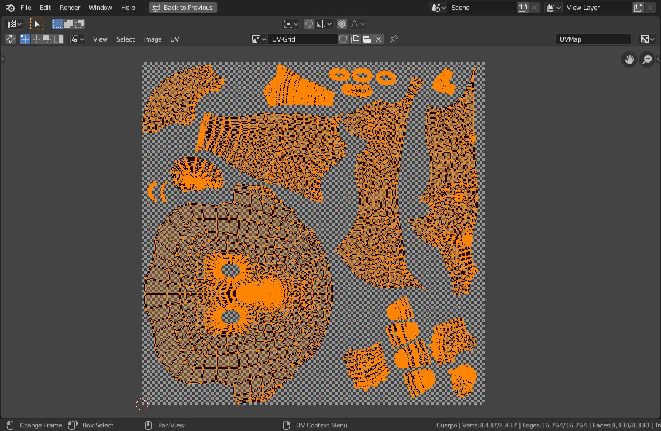Open the sticky selection mode dropdown
This screenshot has height=431, width=661.
click(x=77, y=39)
